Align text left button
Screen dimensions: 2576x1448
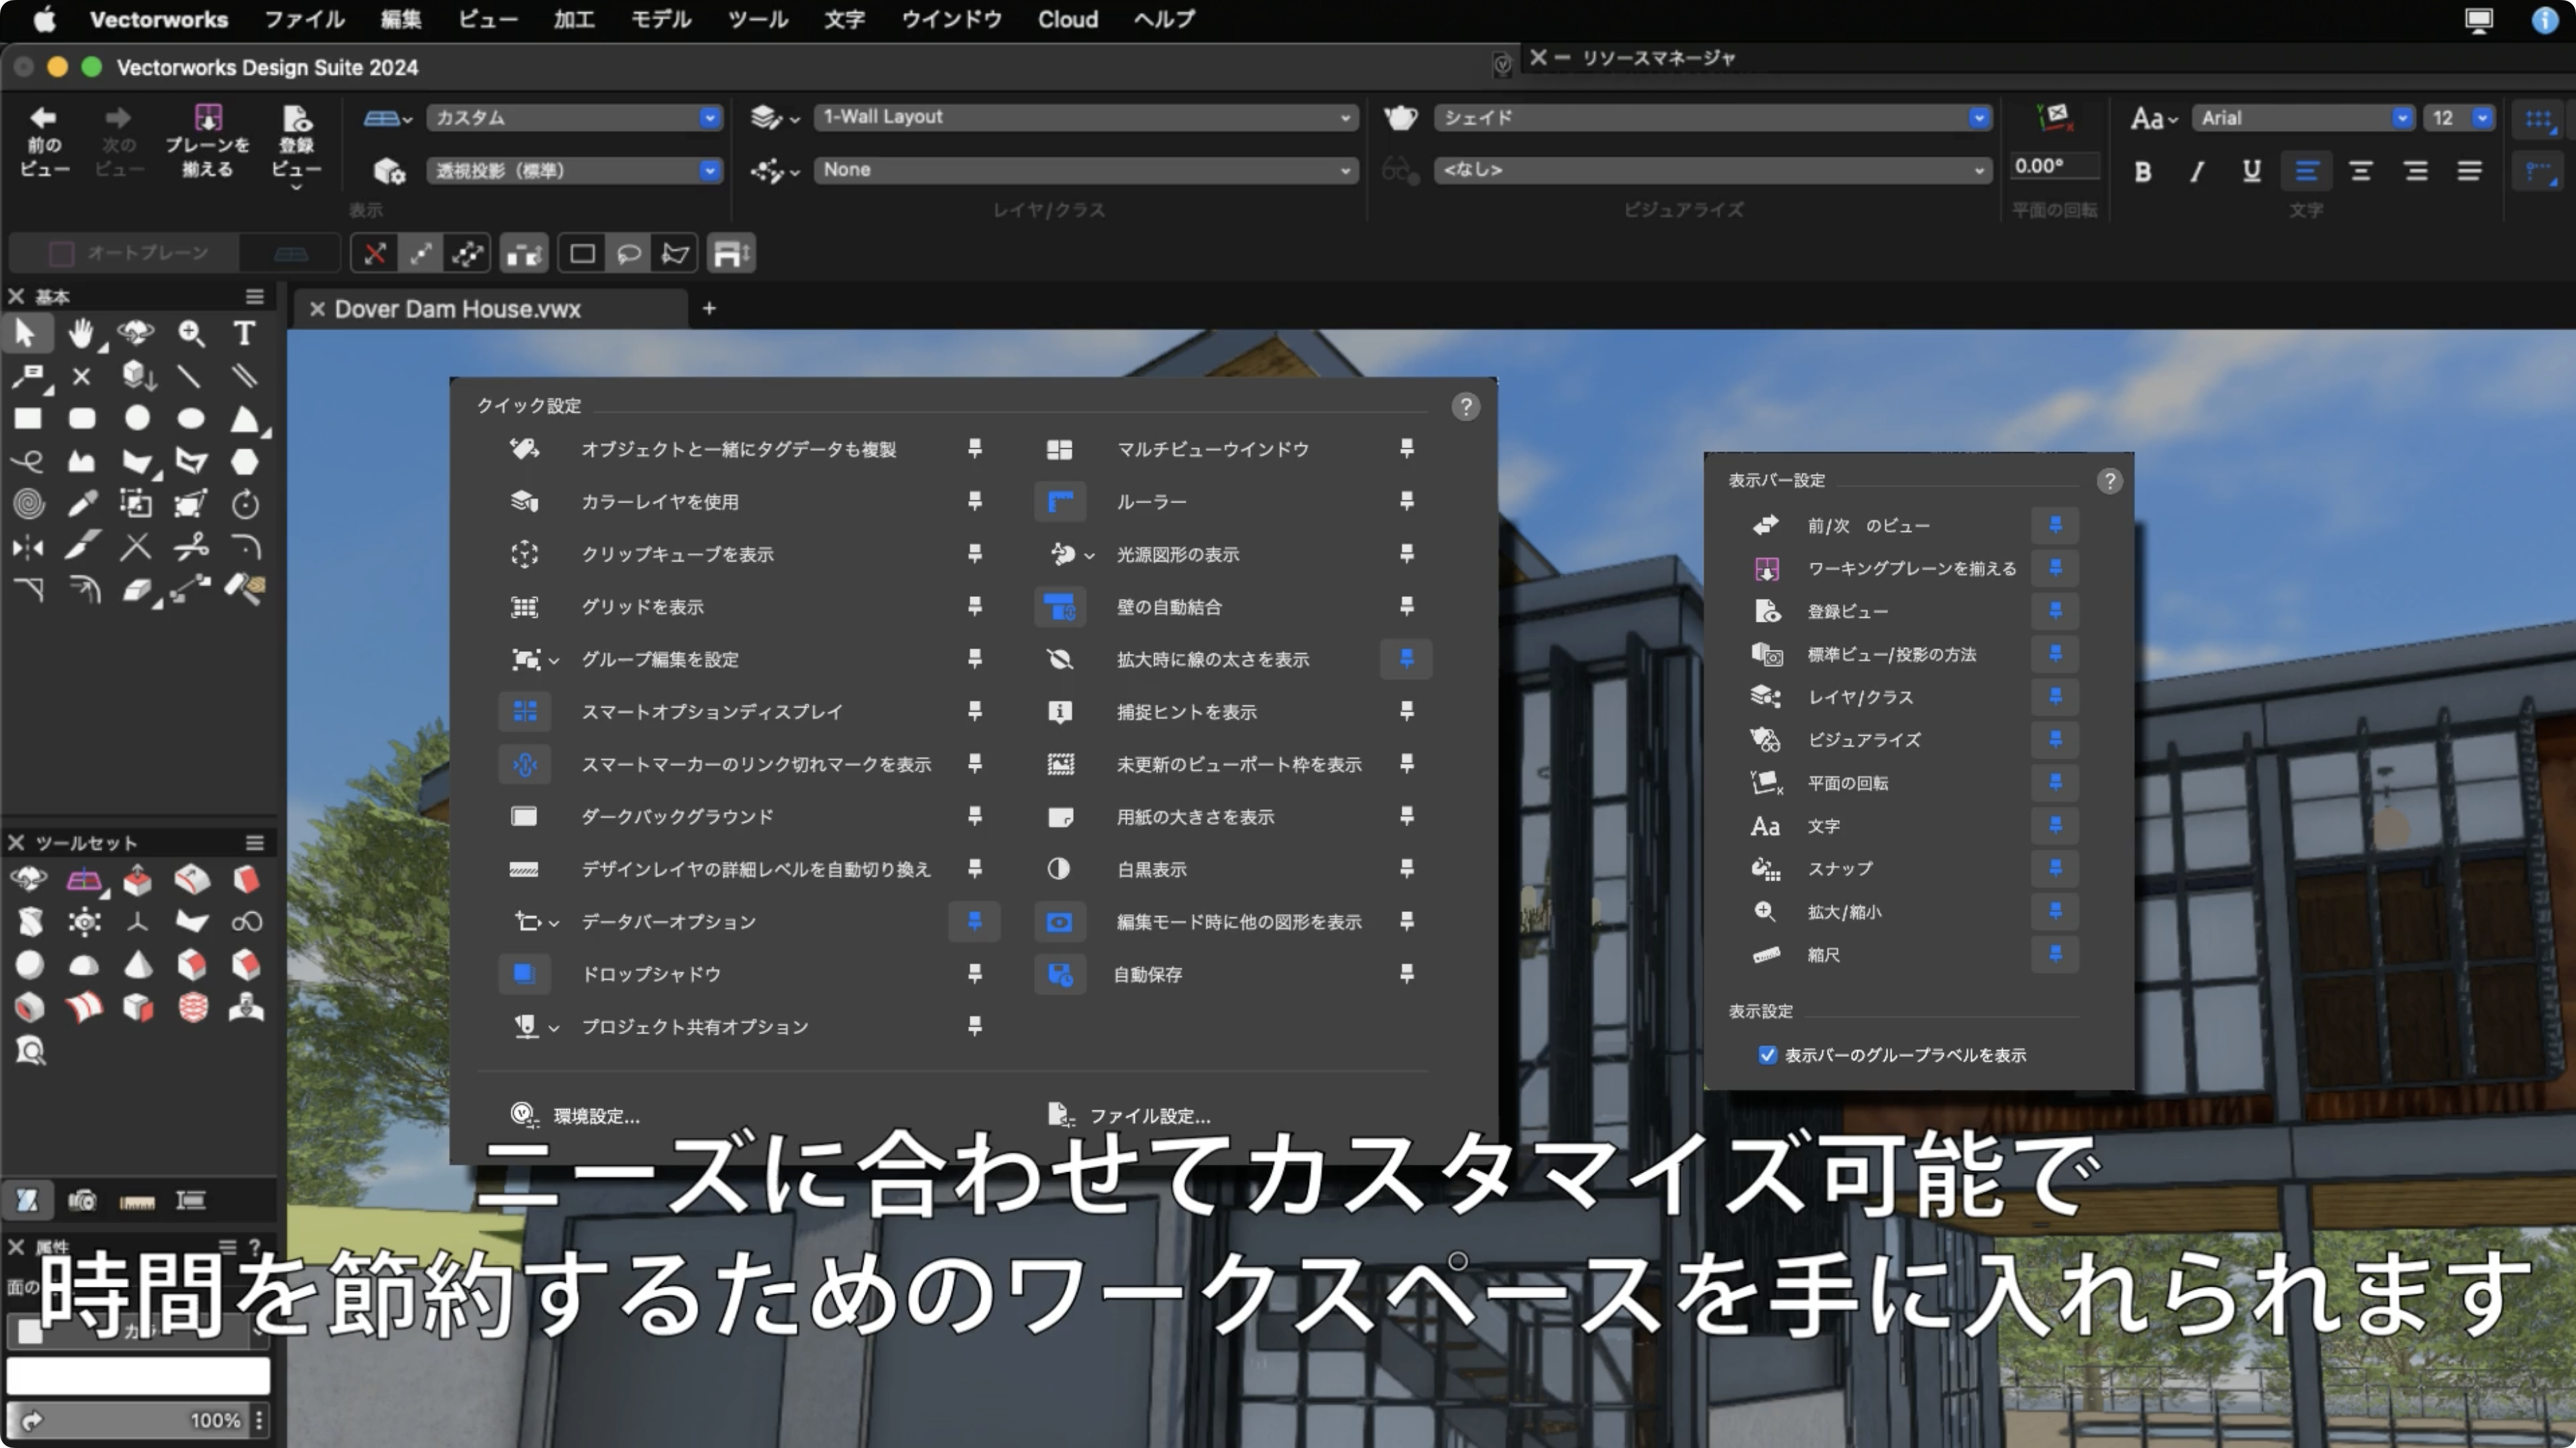coord(2306,172)
